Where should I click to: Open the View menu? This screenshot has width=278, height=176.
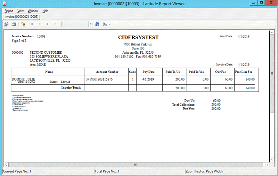[21, 11]
